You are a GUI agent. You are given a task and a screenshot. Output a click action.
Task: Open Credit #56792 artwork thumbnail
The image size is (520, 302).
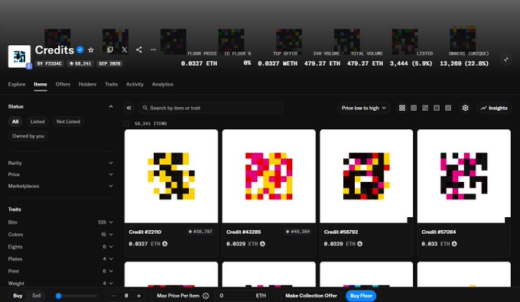tap(366, 176)
